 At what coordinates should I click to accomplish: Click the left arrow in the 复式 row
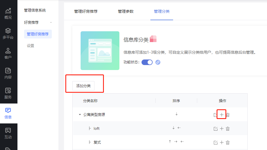pos(182,141)
